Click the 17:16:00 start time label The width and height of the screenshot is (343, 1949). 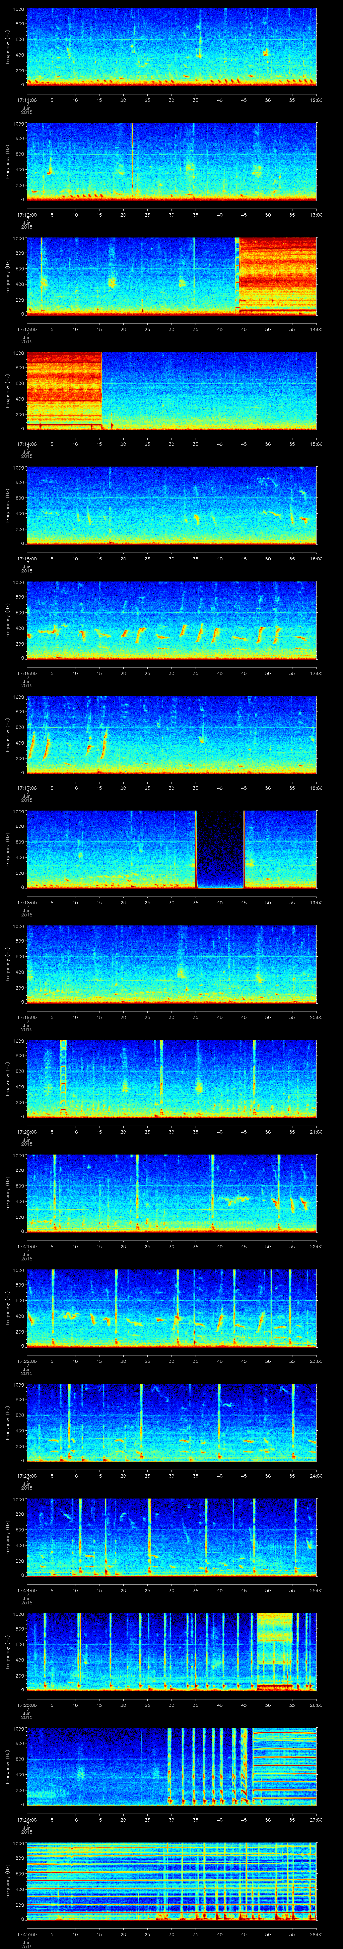coord(26,674)
